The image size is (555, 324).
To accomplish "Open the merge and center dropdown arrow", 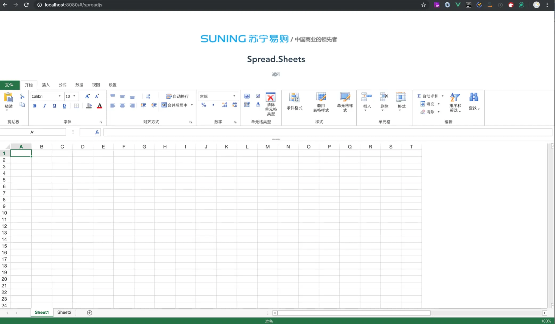I will click(x=192, y=105).
